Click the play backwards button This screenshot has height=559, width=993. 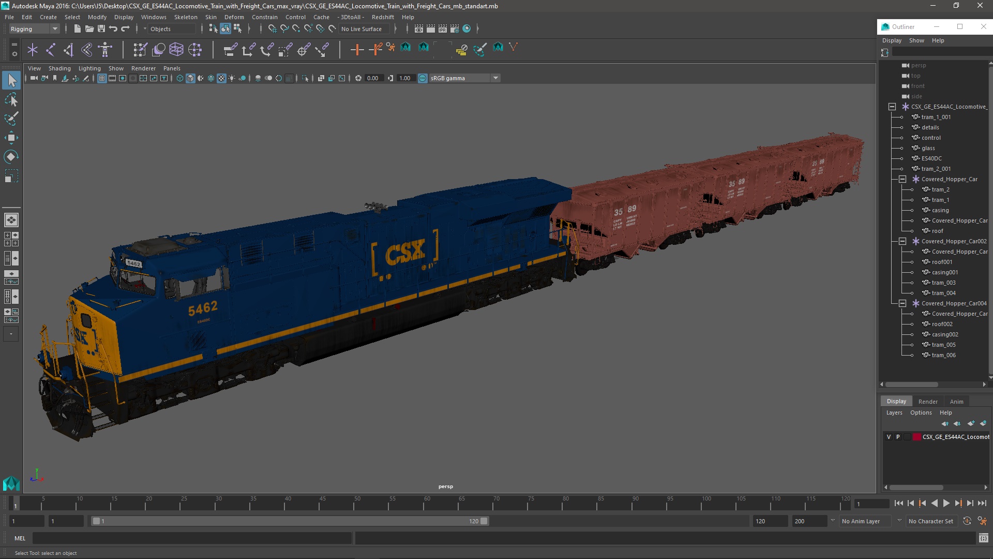click(x=934, y=503)
